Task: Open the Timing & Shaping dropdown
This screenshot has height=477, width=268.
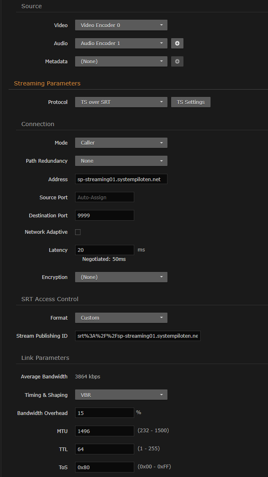Action: (121, 394)
